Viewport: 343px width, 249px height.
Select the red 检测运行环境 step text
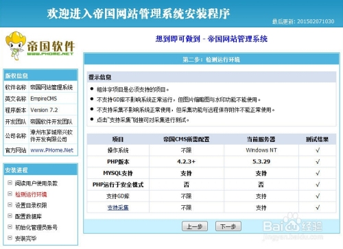[x=31, y=194]
